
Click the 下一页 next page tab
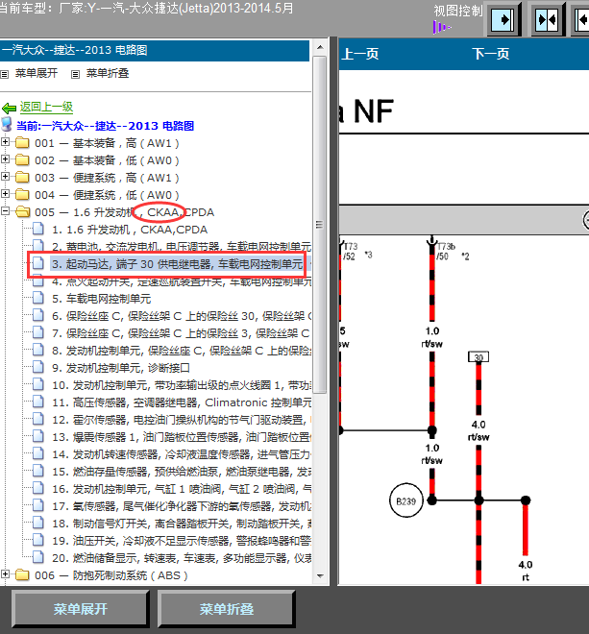pyautogui.click(x=490, y=54)
